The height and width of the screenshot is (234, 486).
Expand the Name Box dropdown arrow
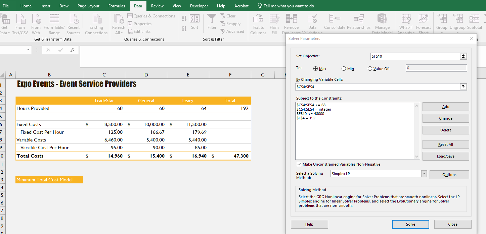pos(28,50)
